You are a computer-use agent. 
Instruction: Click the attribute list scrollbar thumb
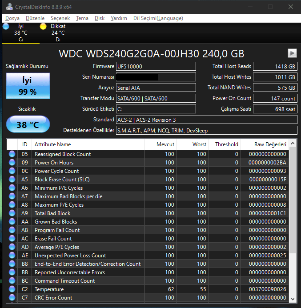tap(293, 200)
